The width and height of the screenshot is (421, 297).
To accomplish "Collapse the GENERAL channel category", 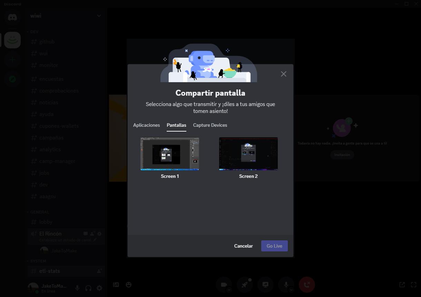I will [40, 212].
